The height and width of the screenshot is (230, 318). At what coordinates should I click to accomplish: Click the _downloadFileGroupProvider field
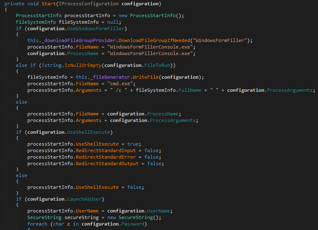coord(79,40)
